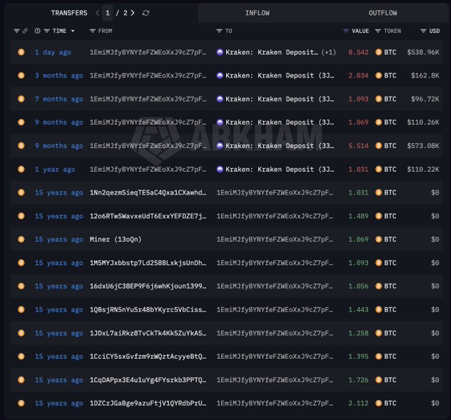Go to next transfers page arrow
Screen dimensions: 451x420
point(132,13)
